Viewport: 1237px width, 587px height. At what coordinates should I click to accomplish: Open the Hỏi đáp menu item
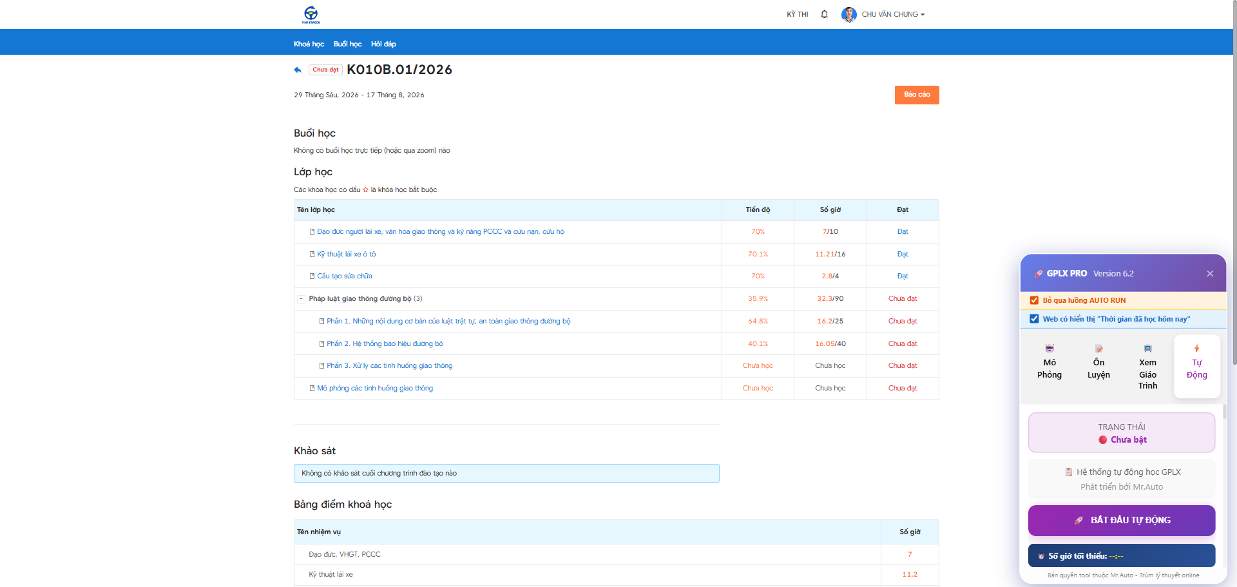coord(383,44)
